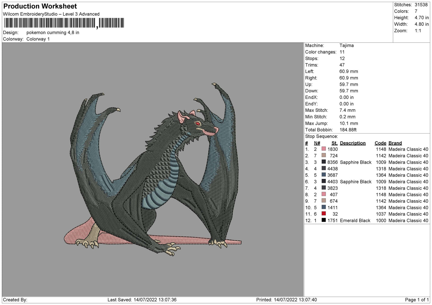Click the barcode under the worksheet title

click(x=63, y=23)
